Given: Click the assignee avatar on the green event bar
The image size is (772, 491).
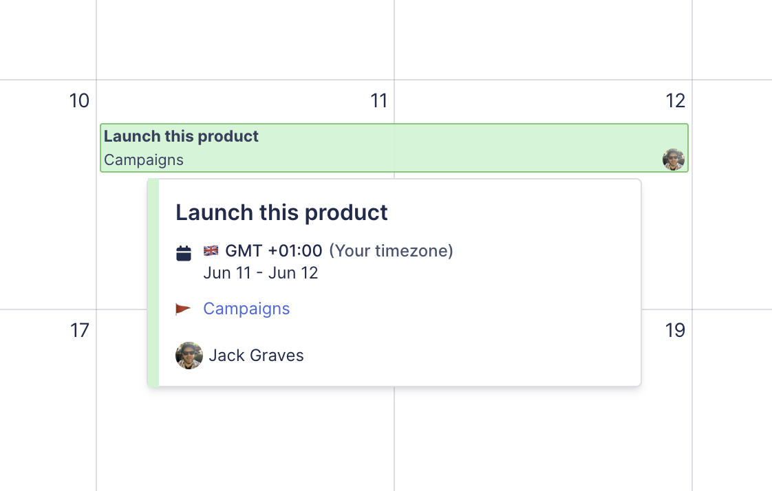Looking at the screenshot, I should coord(673,160).
